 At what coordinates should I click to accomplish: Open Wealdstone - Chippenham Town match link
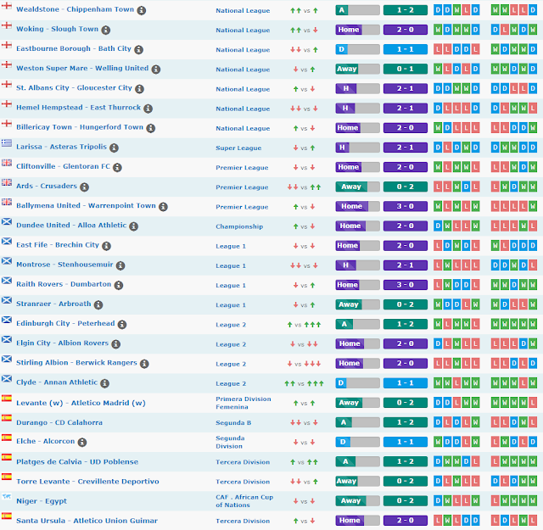76,9
